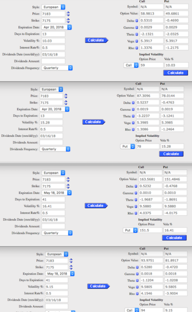Click the Rho help icon in fourth calculator
Screen dimensions: 192x312
pos(137,294)
